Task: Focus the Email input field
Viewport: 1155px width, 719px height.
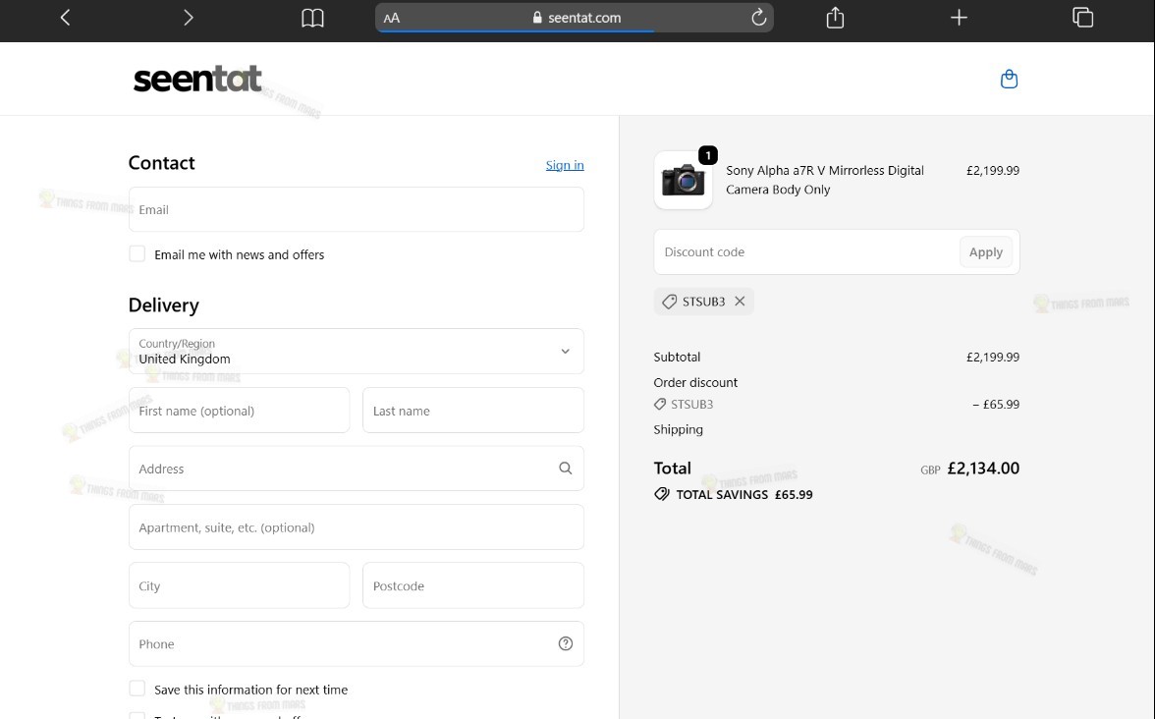Action: pyautogui.click(x=356, y=209)
